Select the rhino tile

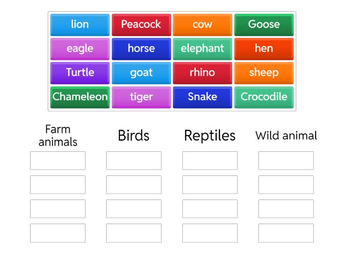click(203, 73)
